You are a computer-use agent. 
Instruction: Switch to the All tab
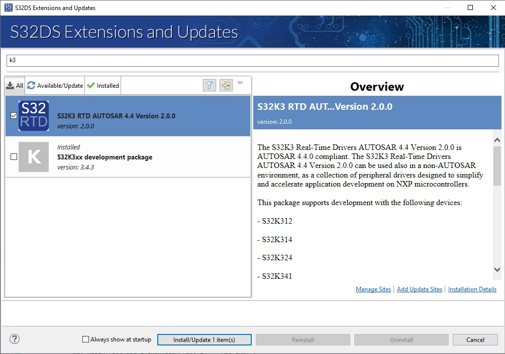(15, 86)
